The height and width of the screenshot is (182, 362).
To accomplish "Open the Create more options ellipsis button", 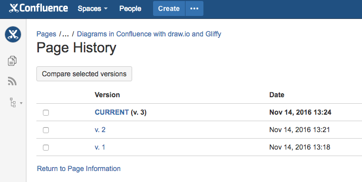I will point(194,8).
